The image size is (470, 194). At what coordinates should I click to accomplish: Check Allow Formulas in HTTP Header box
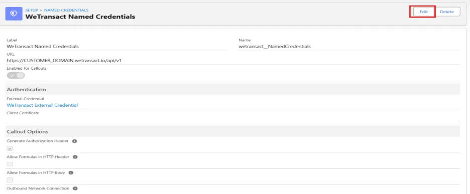tap(10, 164)
